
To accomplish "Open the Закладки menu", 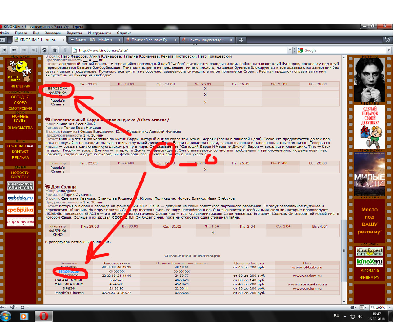I will pyautogui.click(x=53, y=33).
